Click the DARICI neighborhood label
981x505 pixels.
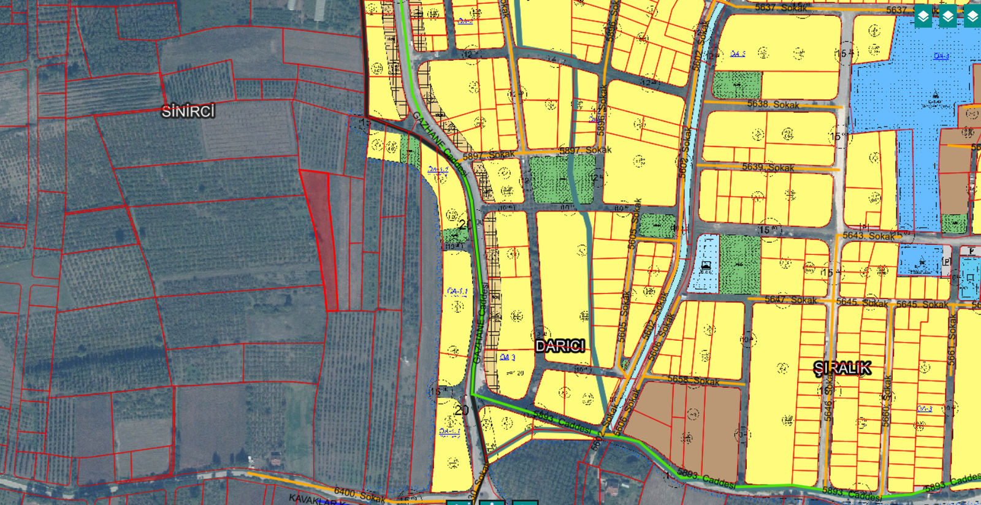[560, 346]
